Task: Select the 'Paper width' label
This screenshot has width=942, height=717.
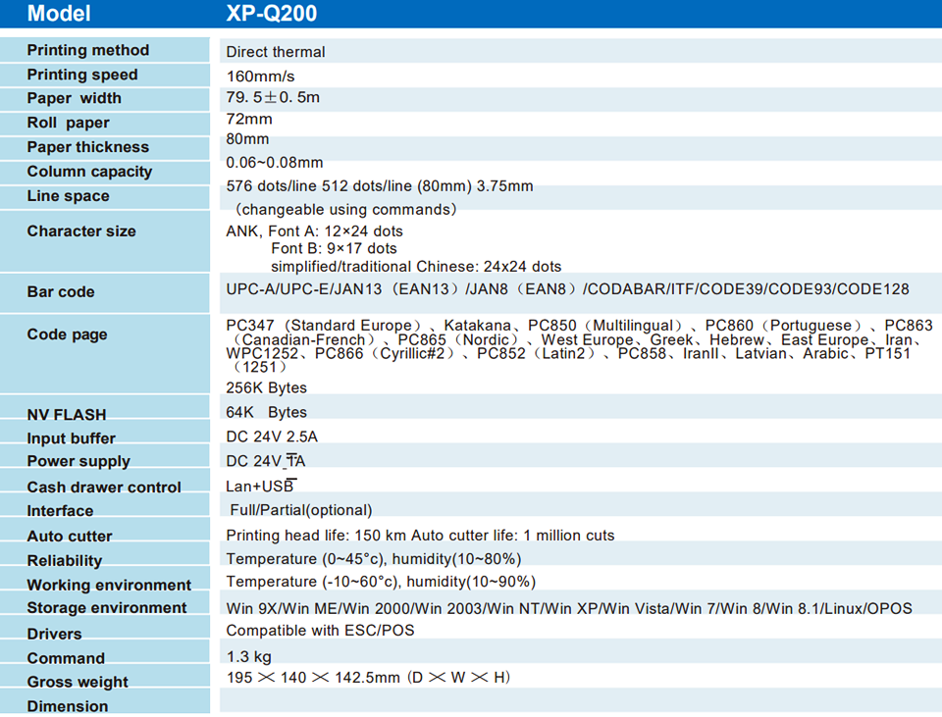Action: pos(74,98)
